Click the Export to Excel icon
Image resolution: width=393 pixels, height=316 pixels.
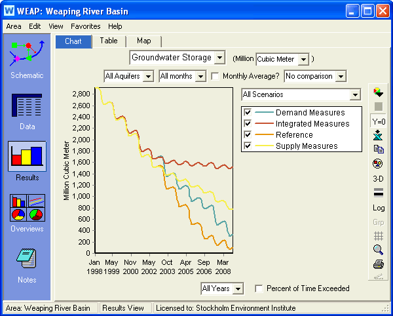click(378, 135)
